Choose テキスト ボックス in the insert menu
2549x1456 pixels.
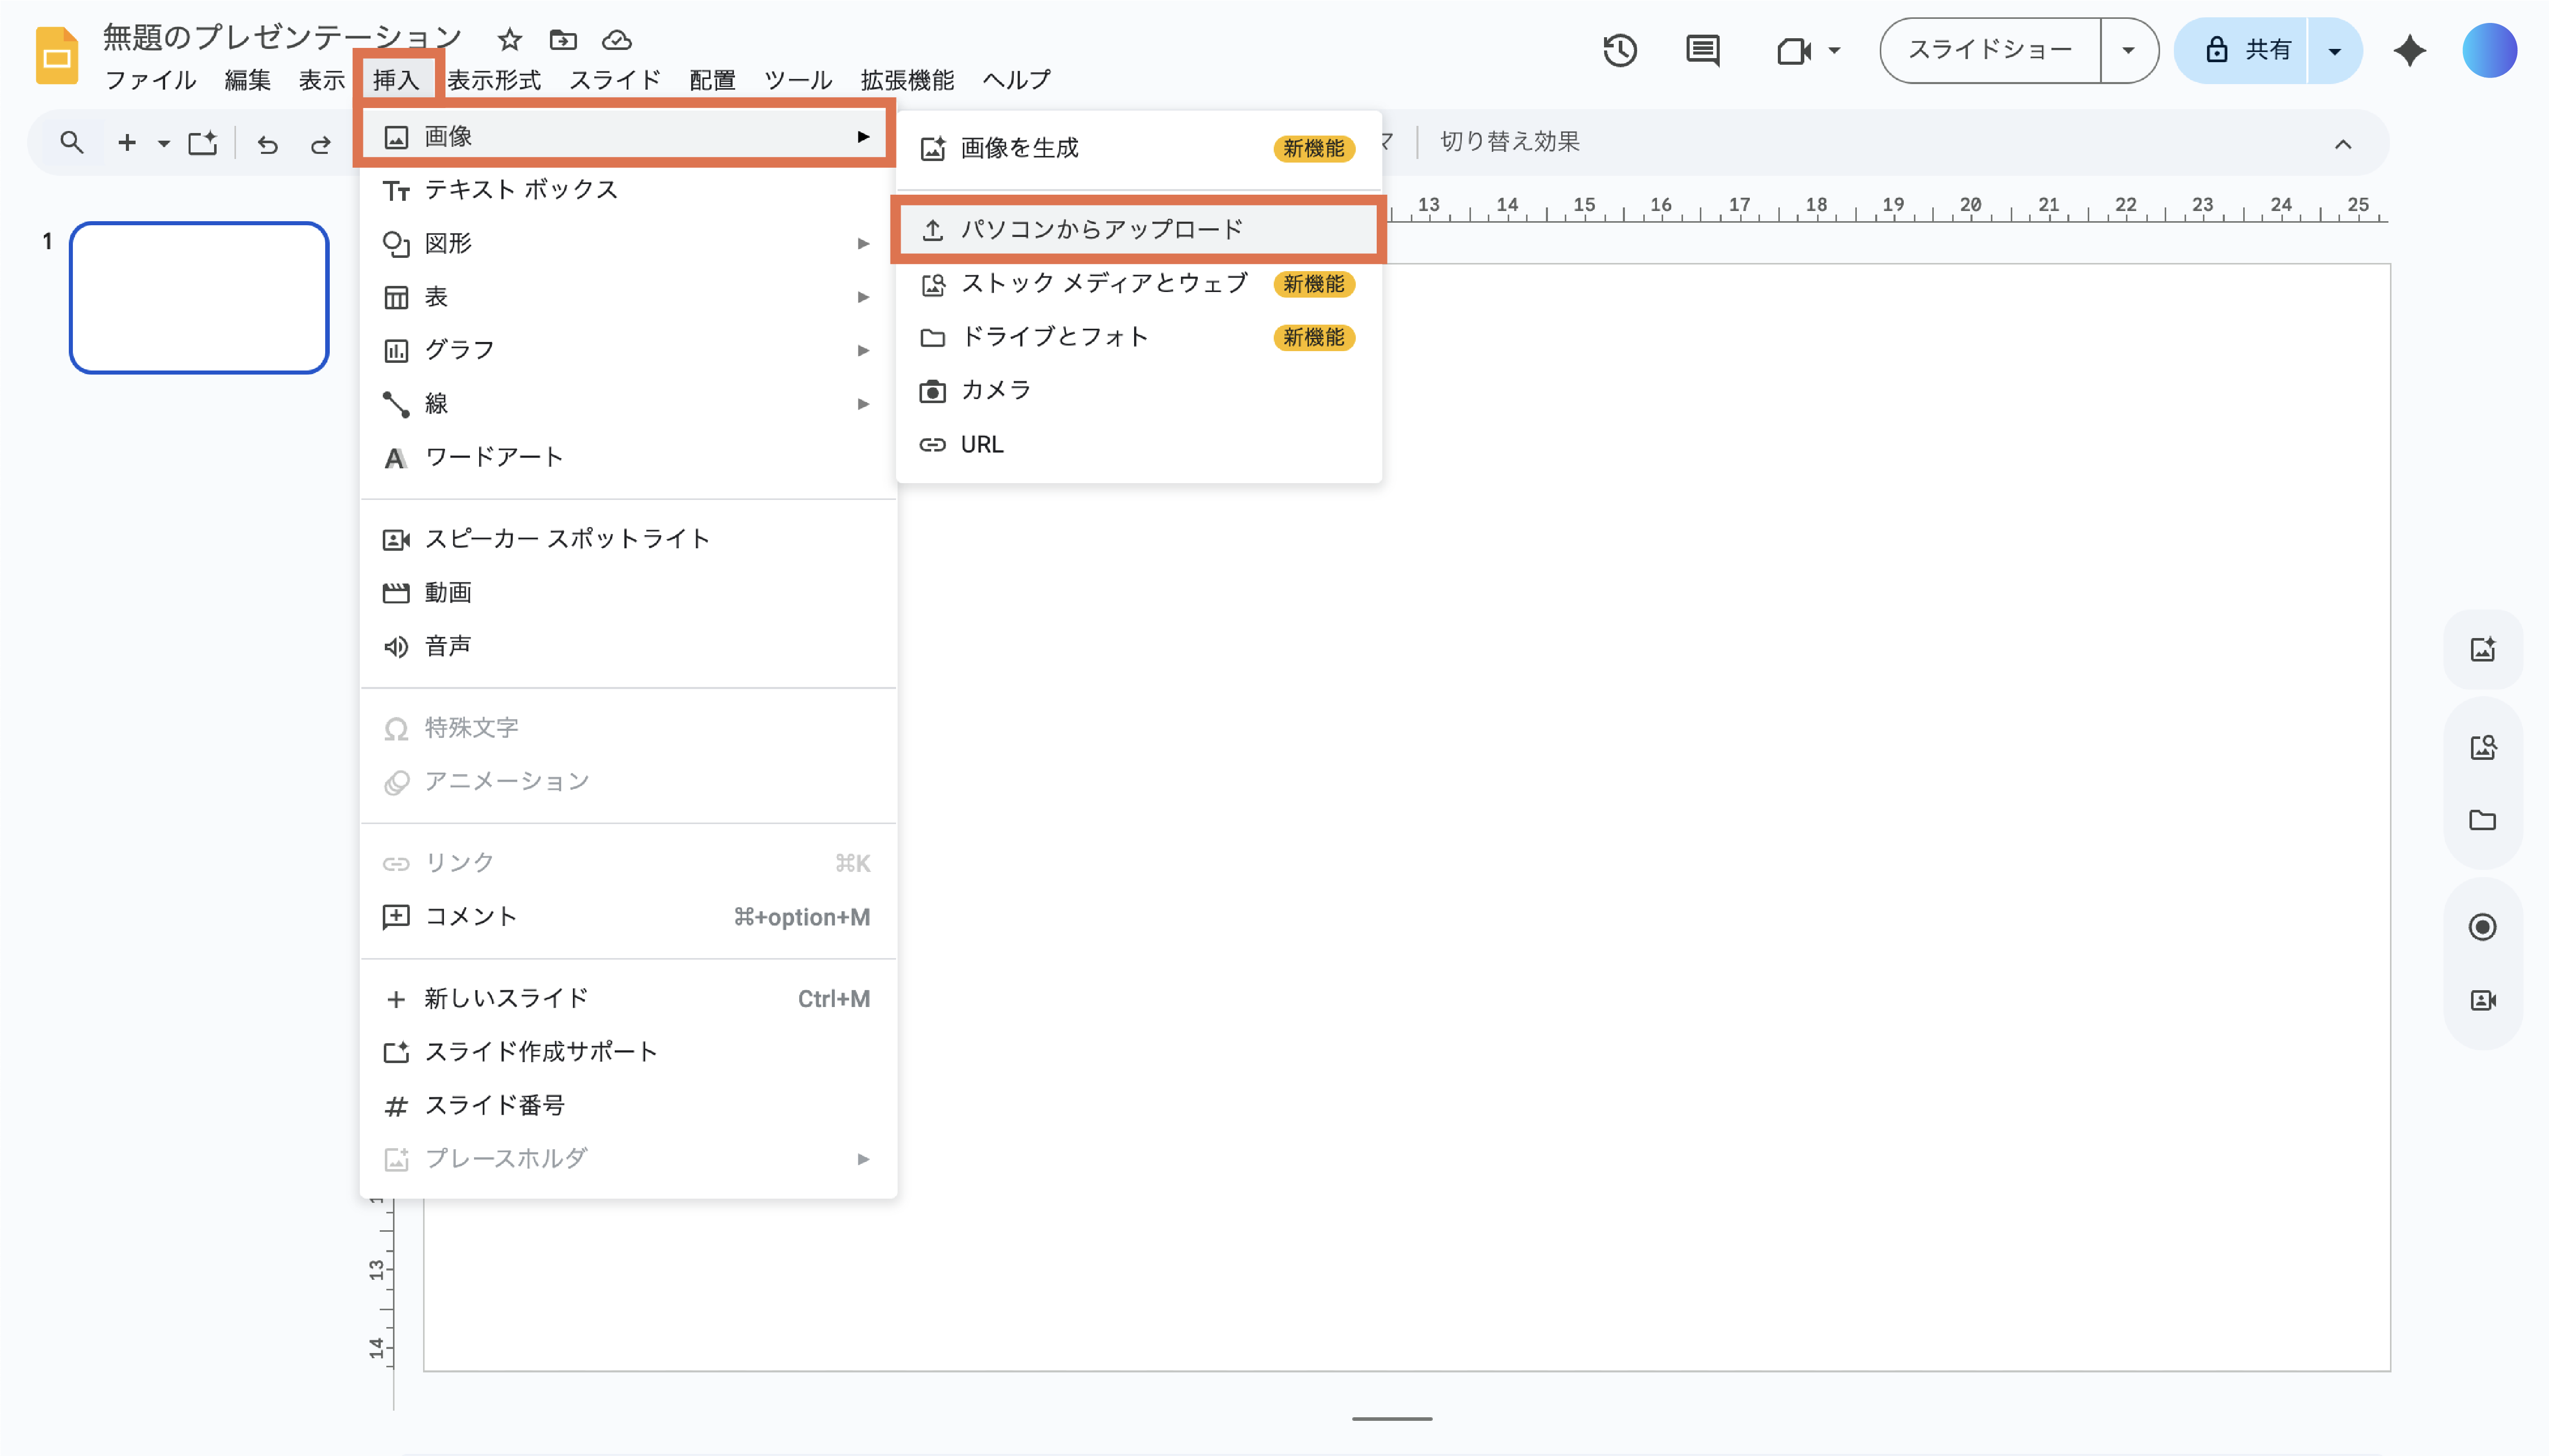pyautogui.click(x=520, y=190)
